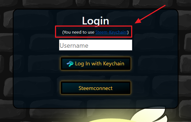Choose the Steemconnect login button
Image resolution: width=191 pixels, height=122 pixels.
pos(96,88)
